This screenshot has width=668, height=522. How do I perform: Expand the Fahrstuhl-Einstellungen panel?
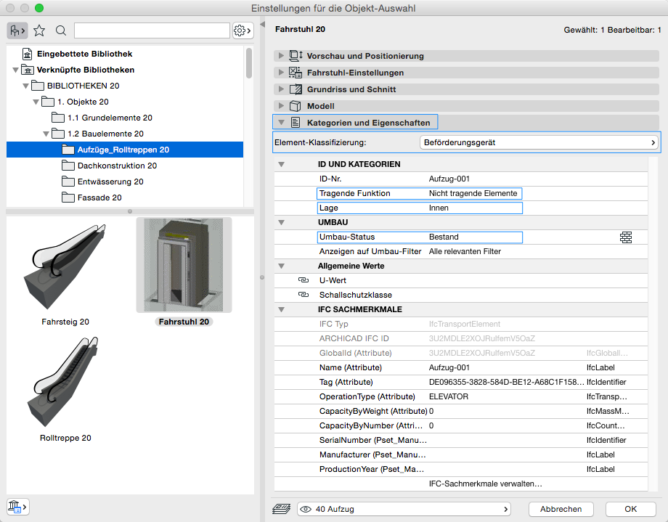281,73
